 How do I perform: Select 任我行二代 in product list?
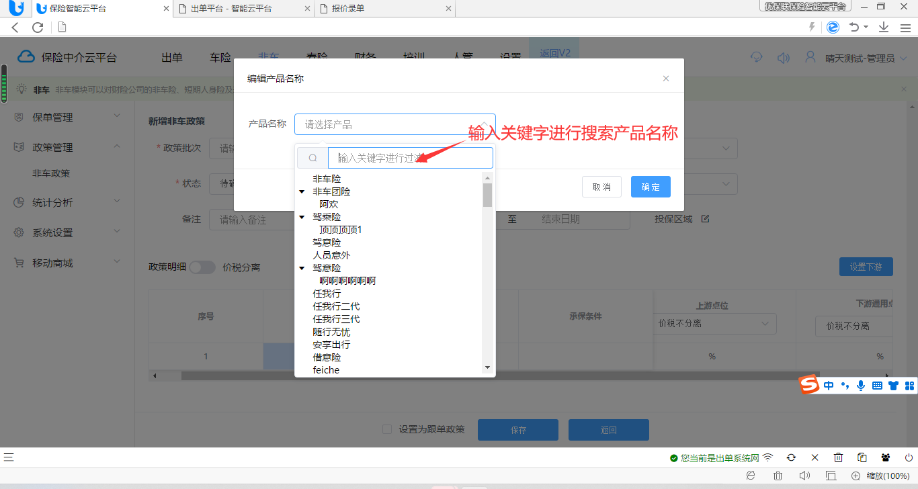coord(336,306)
